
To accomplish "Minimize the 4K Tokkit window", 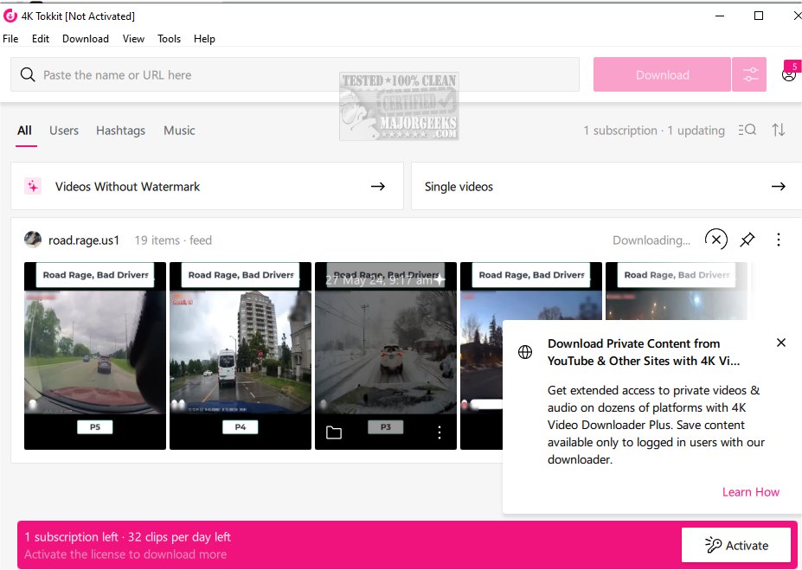I will point(720,16).
